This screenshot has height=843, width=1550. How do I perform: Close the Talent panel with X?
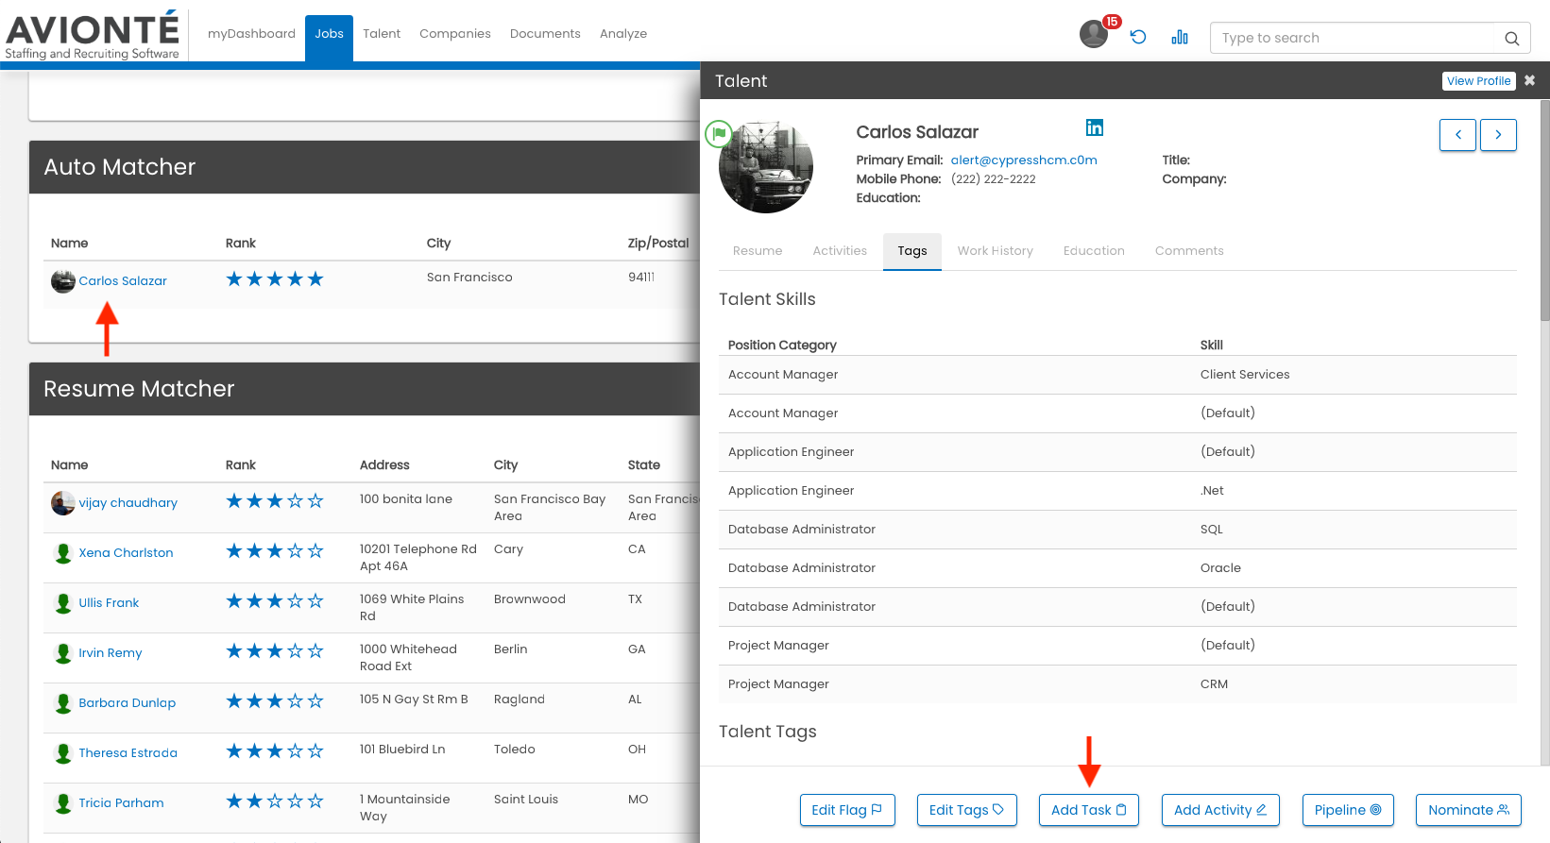1529,80
